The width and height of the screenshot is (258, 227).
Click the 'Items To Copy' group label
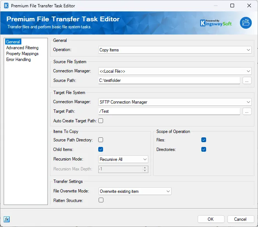(66, 131)
